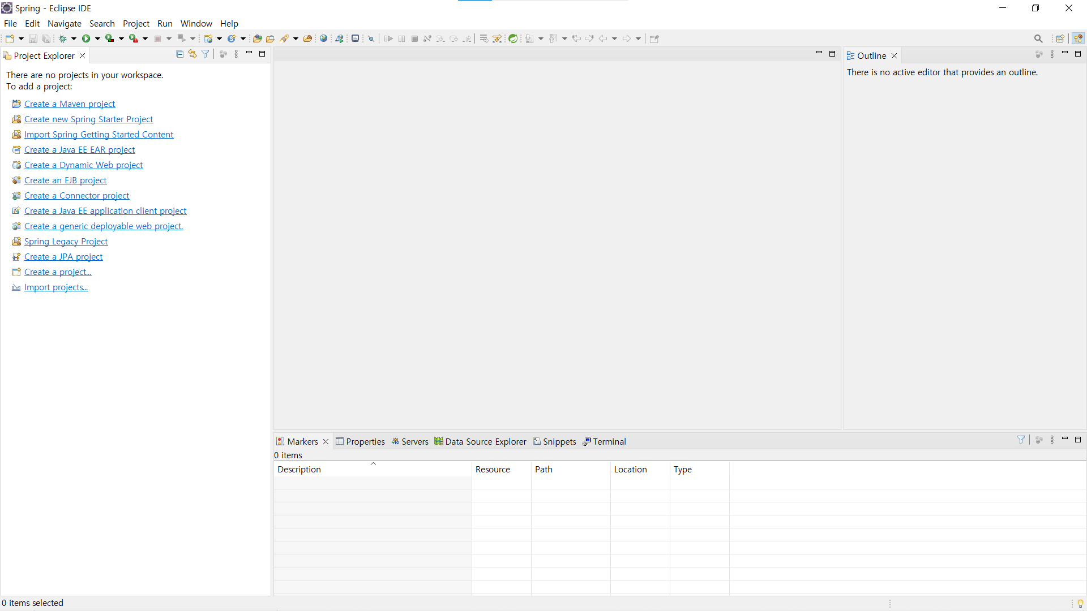Viewport: 1087px width, 611px height.
Task: Open the Markers view menu dots
Action: 1052,440
